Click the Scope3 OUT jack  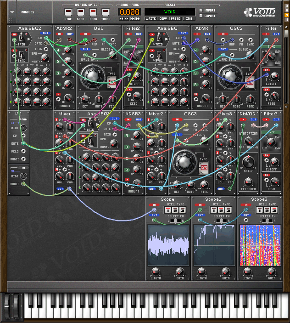(x=246, y=220)
